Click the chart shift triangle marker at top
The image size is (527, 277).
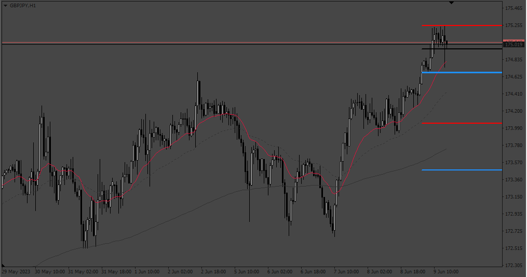451,3
